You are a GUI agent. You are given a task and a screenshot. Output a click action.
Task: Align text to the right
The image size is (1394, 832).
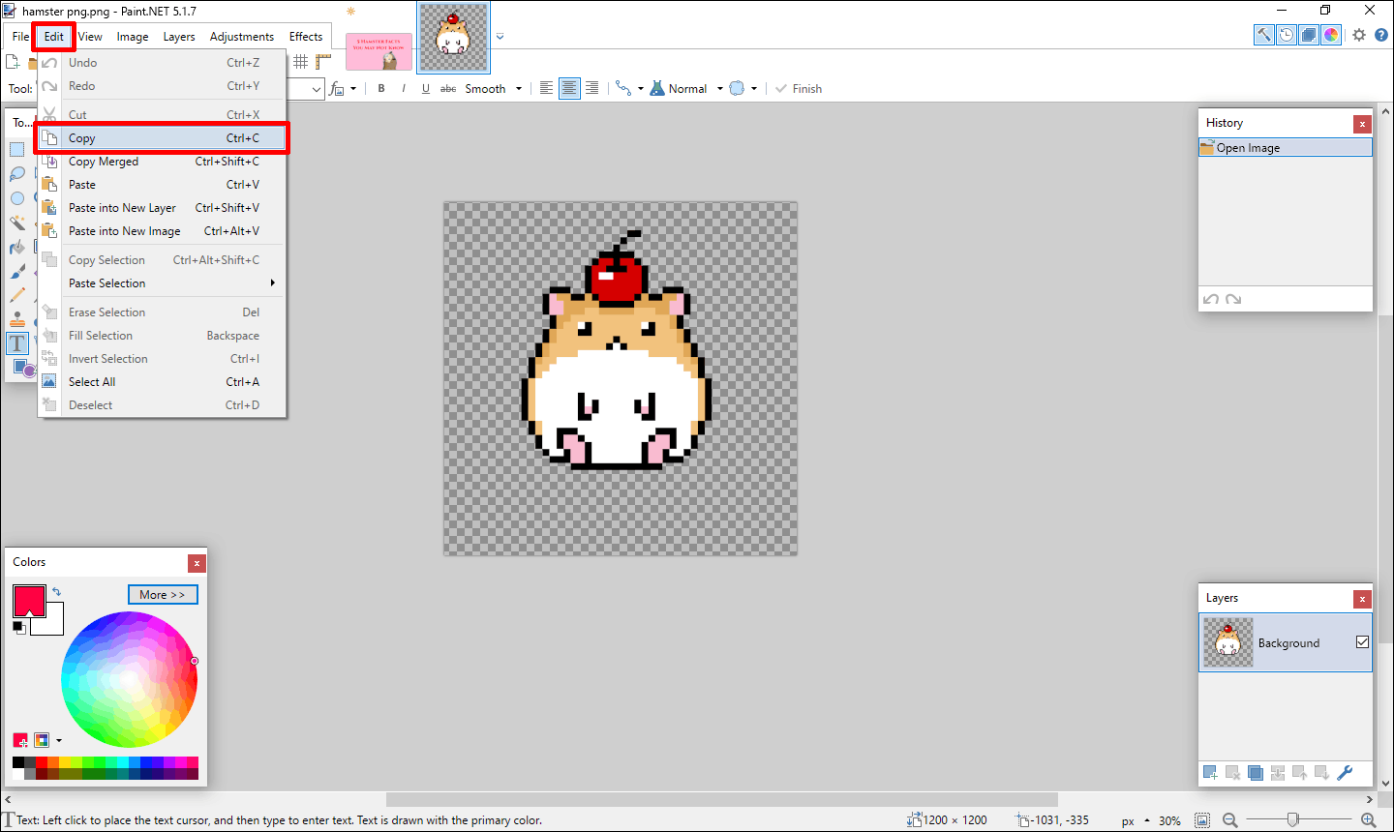(591, 88)
